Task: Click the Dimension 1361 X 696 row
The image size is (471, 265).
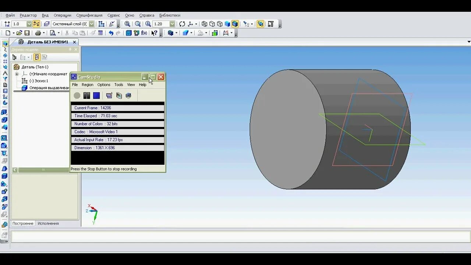Action: click(x=117, y=148)
